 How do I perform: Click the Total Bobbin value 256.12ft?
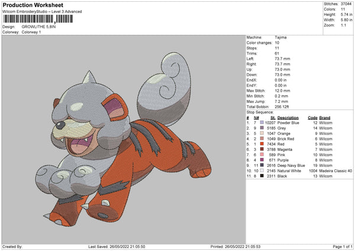pyautogui.click(x=282, y=107)
